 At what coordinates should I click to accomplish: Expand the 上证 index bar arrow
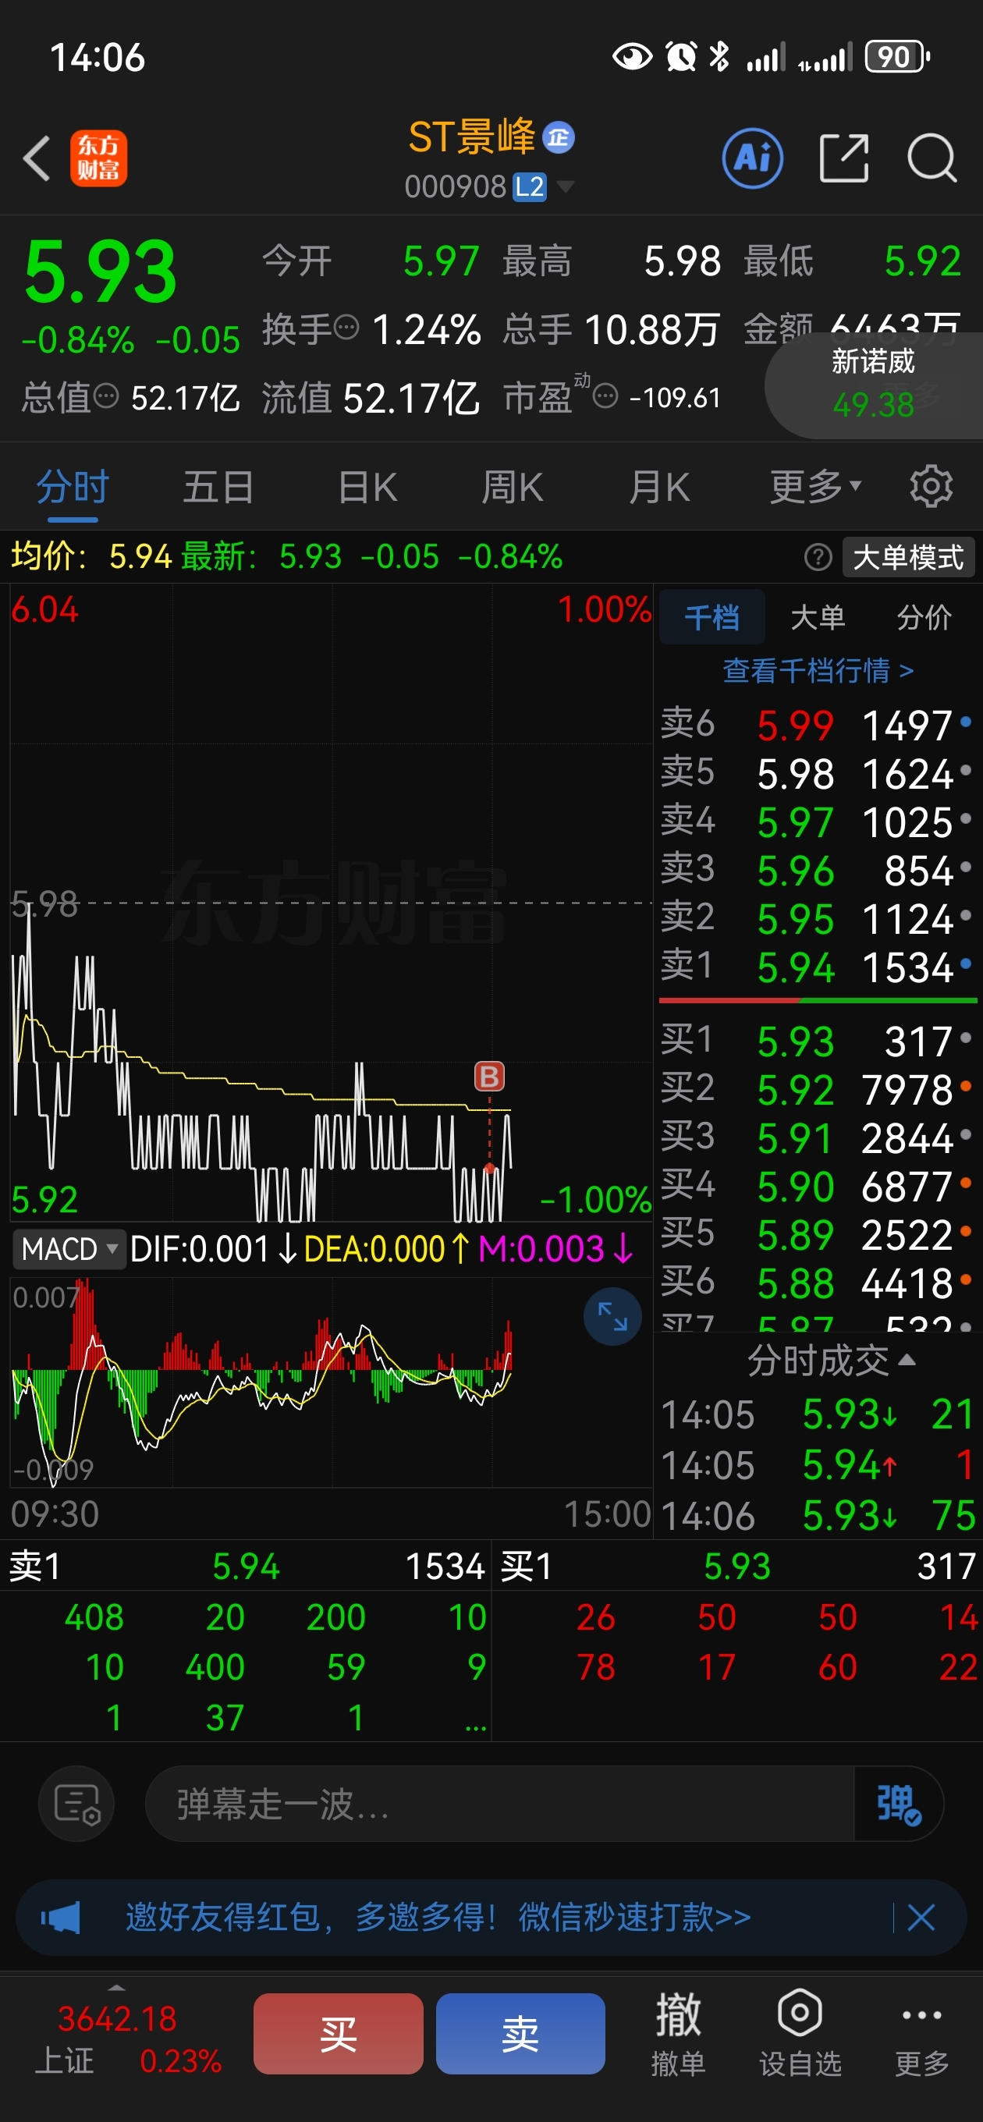pos(116,1986)
